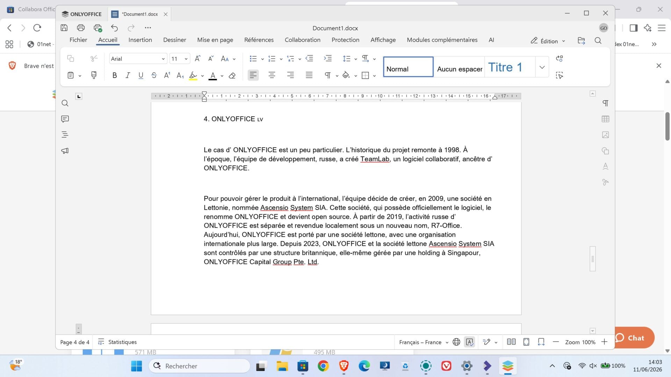This screenshot has width=671, height=377.
Task: Open the font size dropdown showing 11
Action: tap(180, 59)
